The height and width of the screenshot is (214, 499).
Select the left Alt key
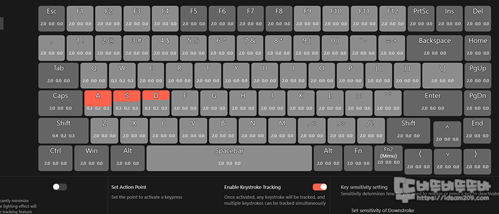(x=128, y=158)
